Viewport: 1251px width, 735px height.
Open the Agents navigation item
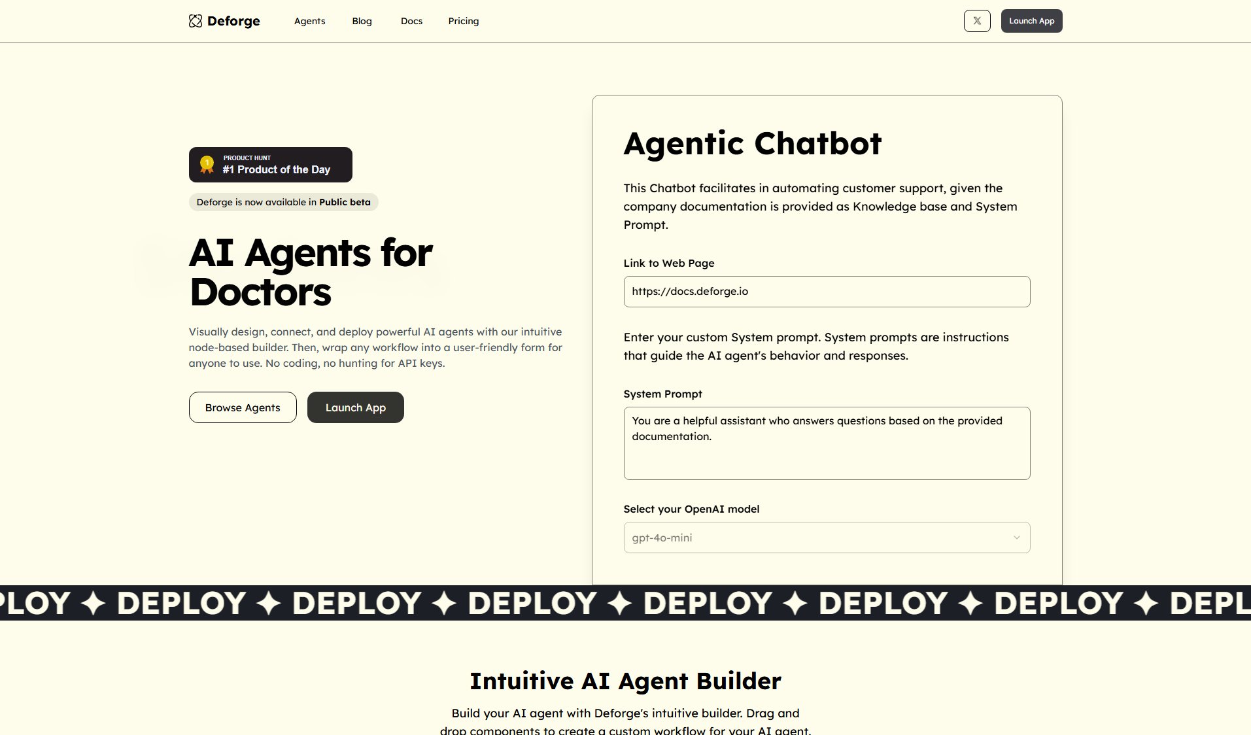point(309,21)
